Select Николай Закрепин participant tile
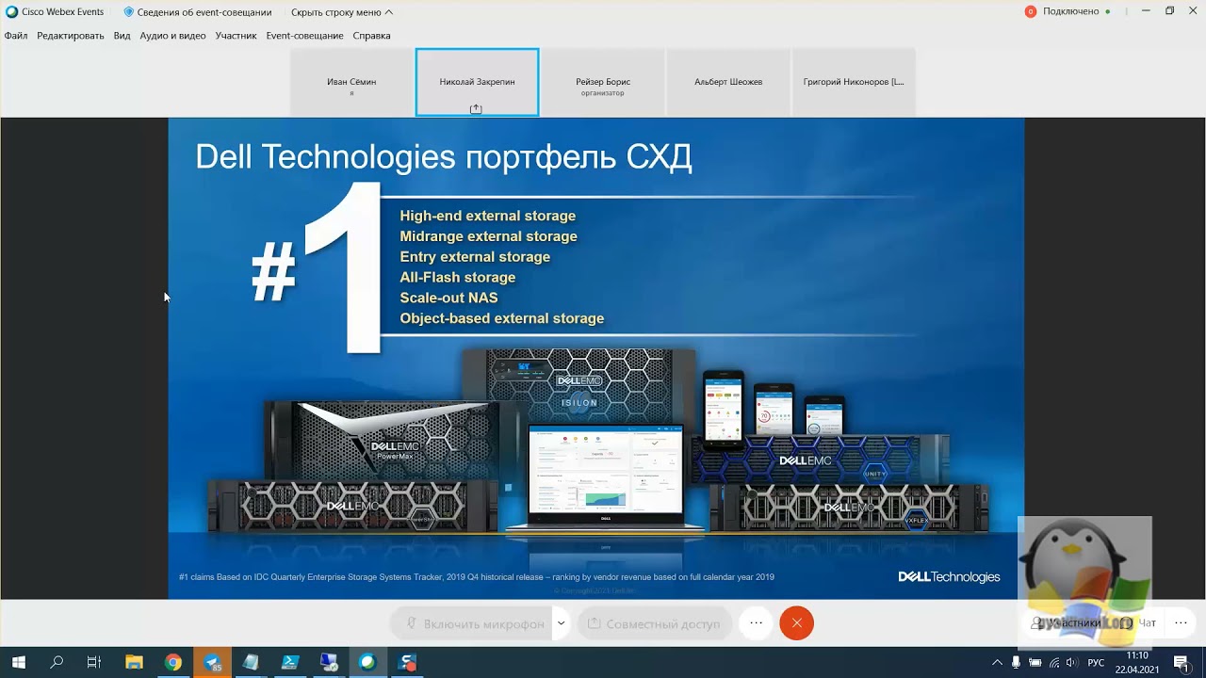The image size is (1206, 678). (477, 83)
